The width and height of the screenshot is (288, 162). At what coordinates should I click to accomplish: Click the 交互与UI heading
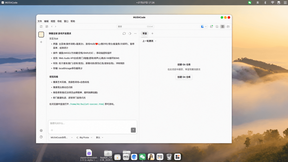tap(54, 39)
